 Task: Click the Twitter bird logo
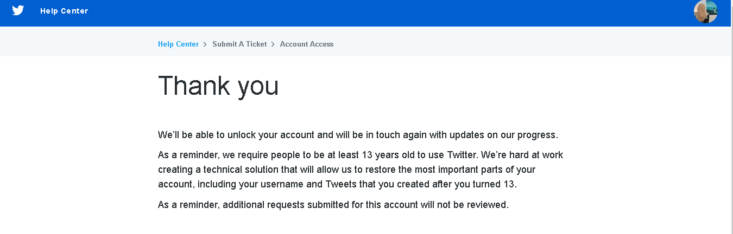[x=18, y=11]
